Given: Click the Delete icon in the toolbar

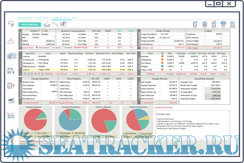Looking at the screenshot, I should click(214, 23).
